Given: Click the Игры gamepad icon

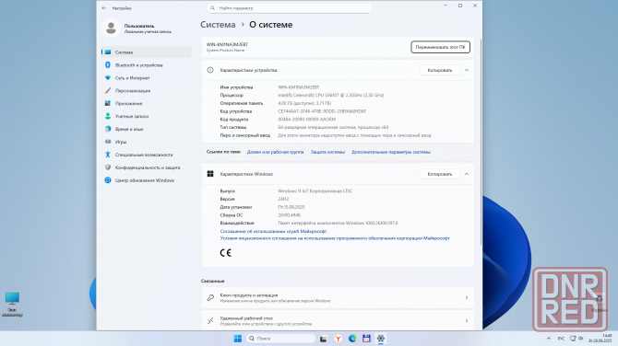Looking at the screenshot, I should tap(108, 142).
